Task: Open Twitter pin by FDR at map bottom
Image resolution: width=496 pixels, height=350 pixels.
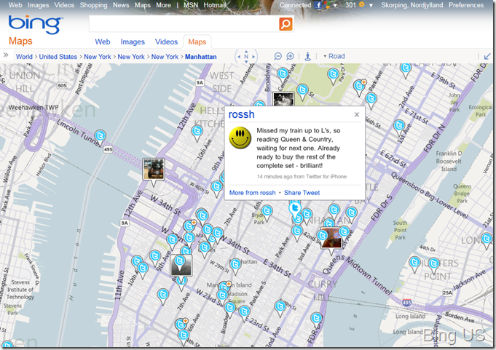Action: pyautogui.click(x=316, y=319)
